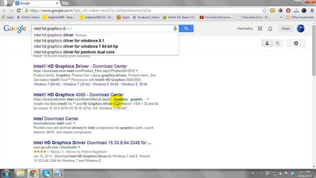Screen dimensions: 316x178
Task: Open Intel Download Center result
Action: 56,119
